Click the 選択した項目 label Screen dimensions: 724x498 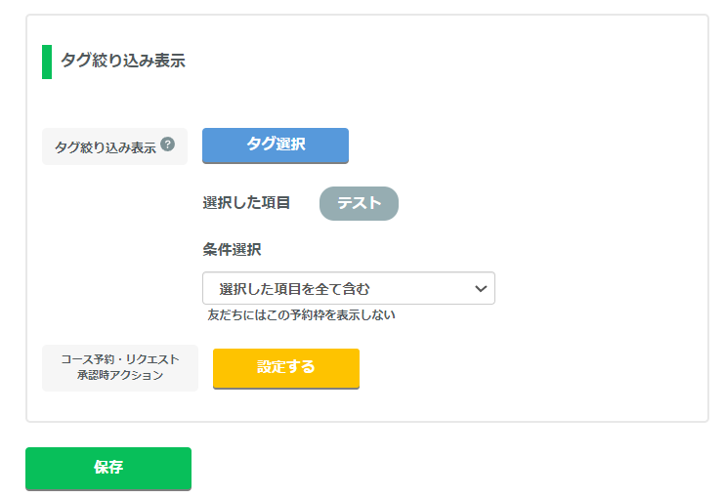click(246, 202)
